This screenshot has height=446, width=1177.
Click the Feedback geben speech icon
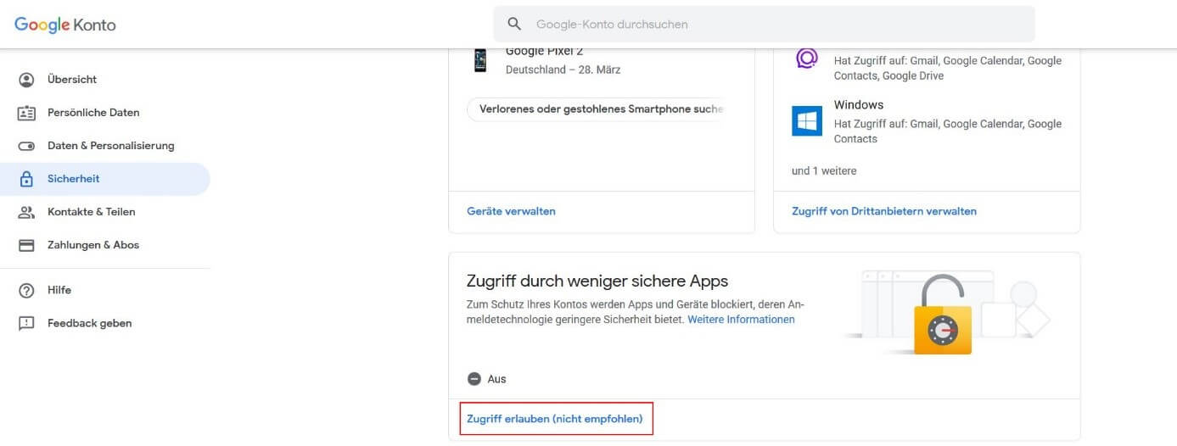26,323
